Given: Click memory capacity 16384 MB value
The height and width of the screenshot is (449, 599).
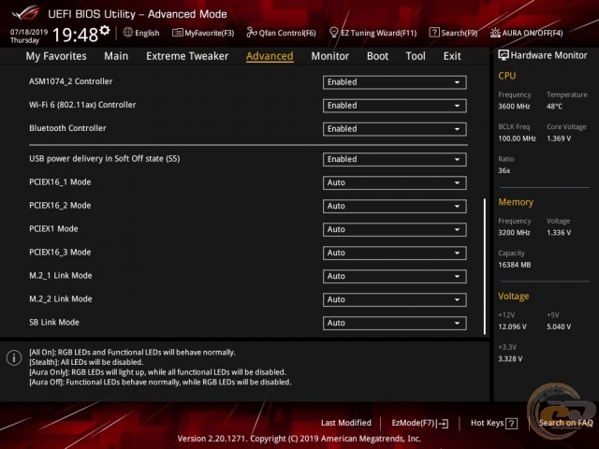Looking at the screenshot, I should pyautogui.click(x=514, y=265).
